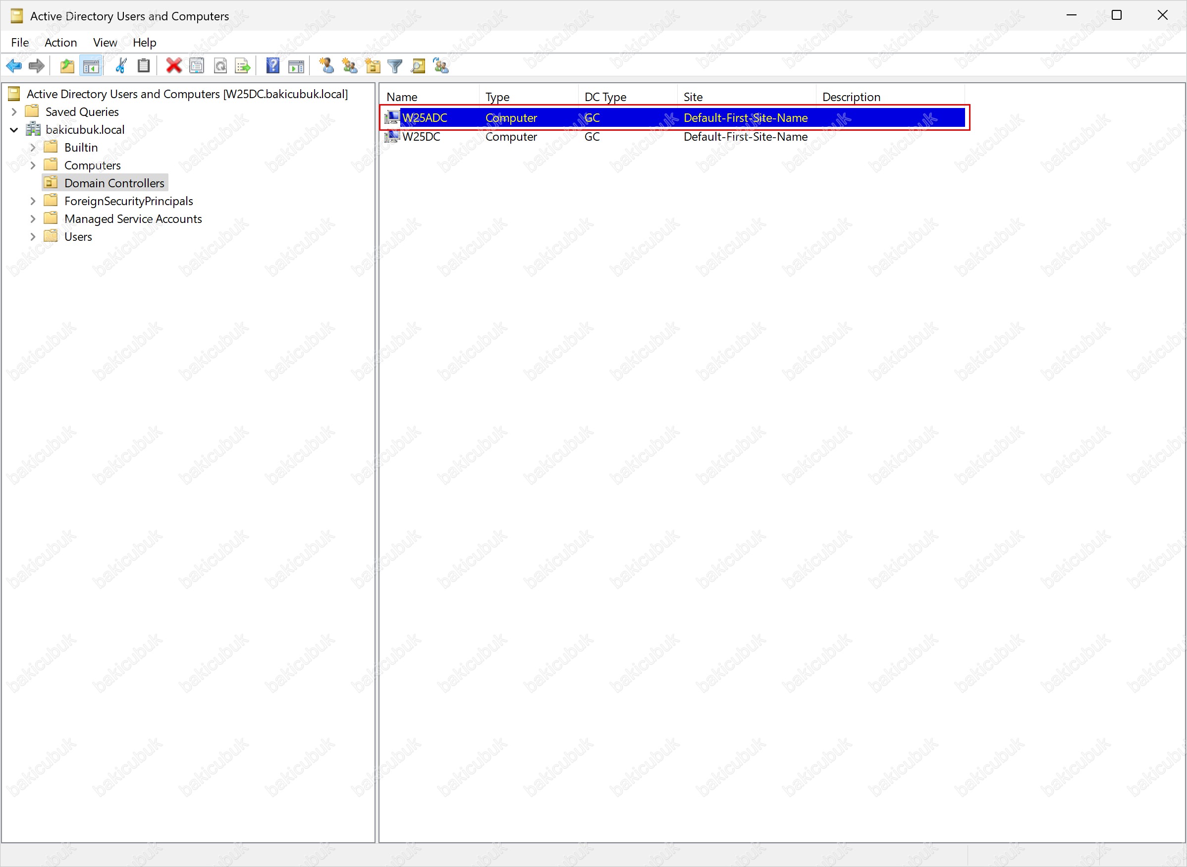Select Builtin container in tree
The image size is (1187, 867).
(81, 148)
